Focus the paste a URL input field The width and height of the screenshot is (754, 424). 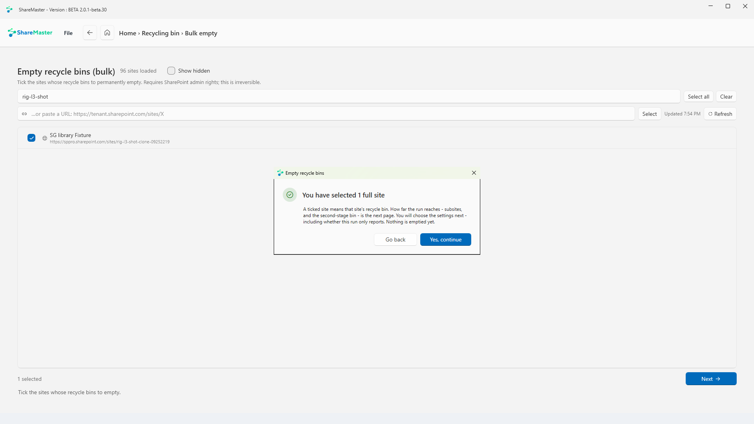pyautogui.click(x=326, y=114)
